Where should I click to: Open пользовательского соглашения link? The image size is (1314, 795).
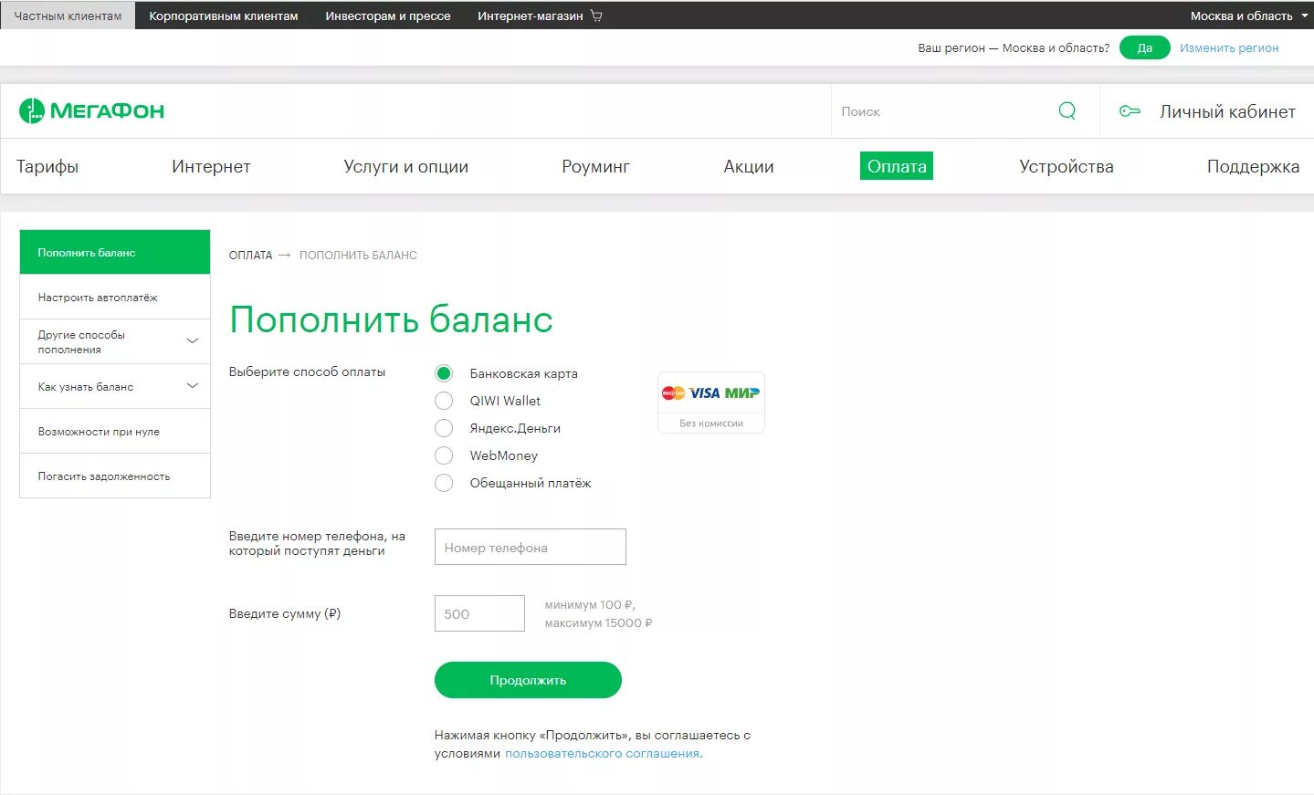coord(603,753)
